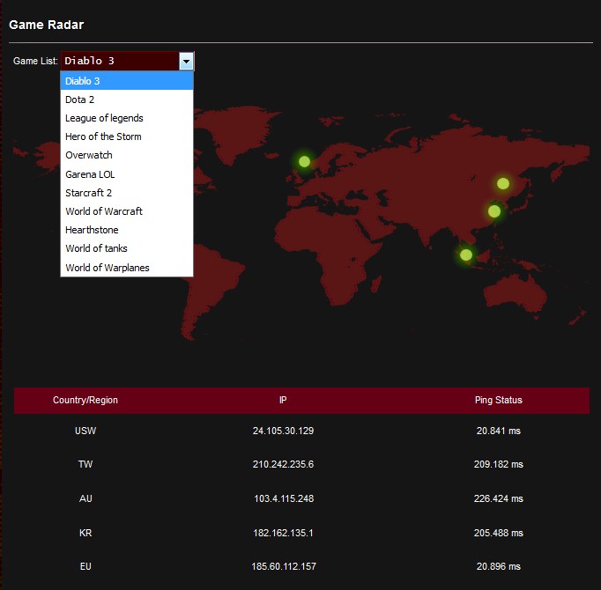Image resolution: width=601 pixels, height=590 pixels.
Task: Click the AU region cell
Action: [x=85, y=498]
